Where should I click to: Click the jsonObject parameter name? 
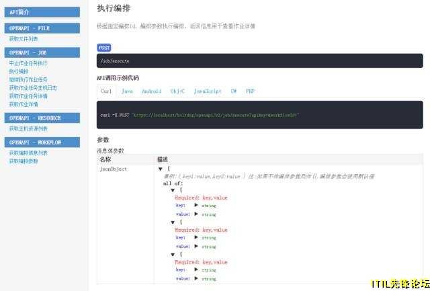[114, 169]
